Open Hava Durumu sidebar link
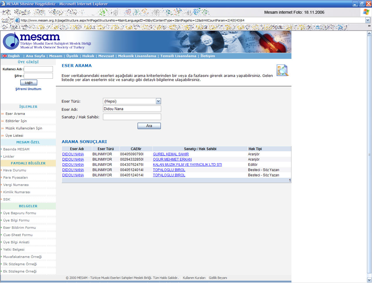 click(x=15, y=170)
